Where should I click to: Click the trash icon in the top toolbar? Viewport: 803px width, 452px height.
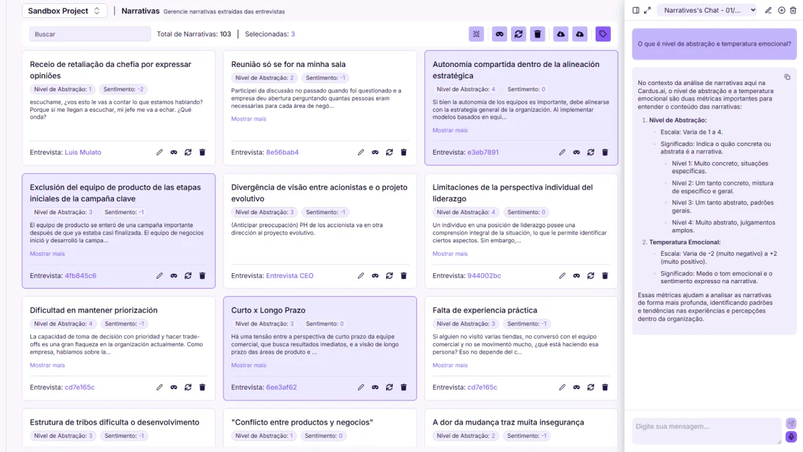[537, 34]
